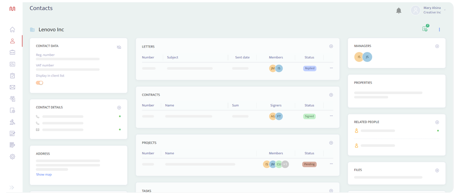Click the AG signer avatar in Contracts
This screenshot has height=195, width=456.
273,116
